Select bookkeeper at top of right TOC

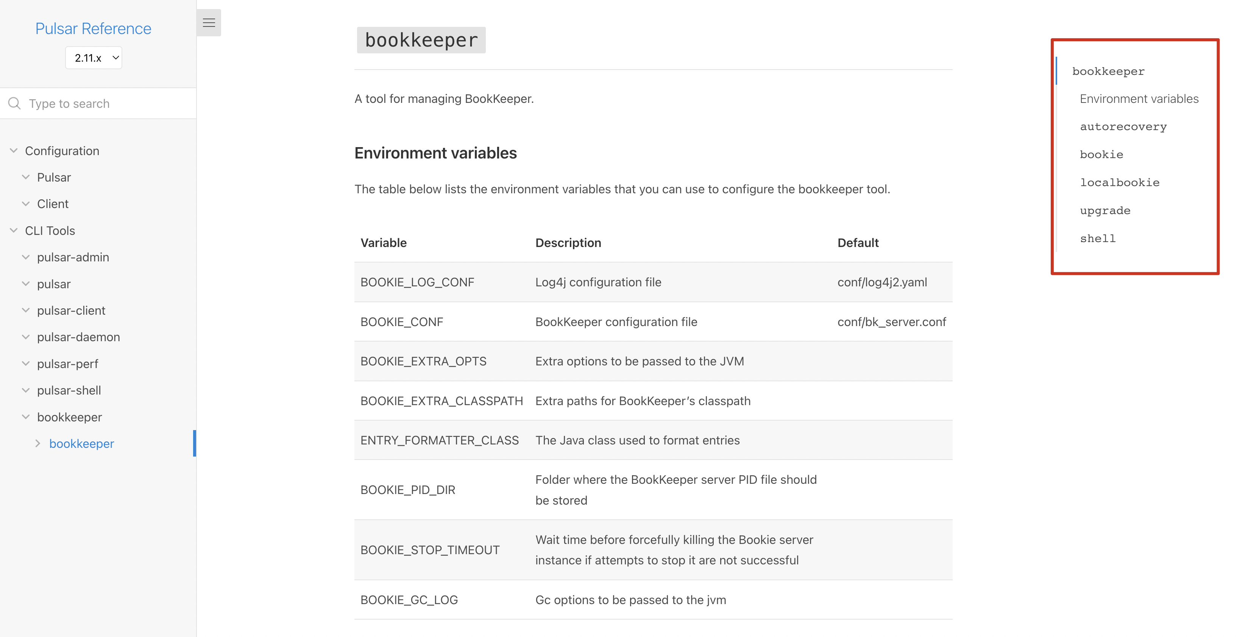1109,71
